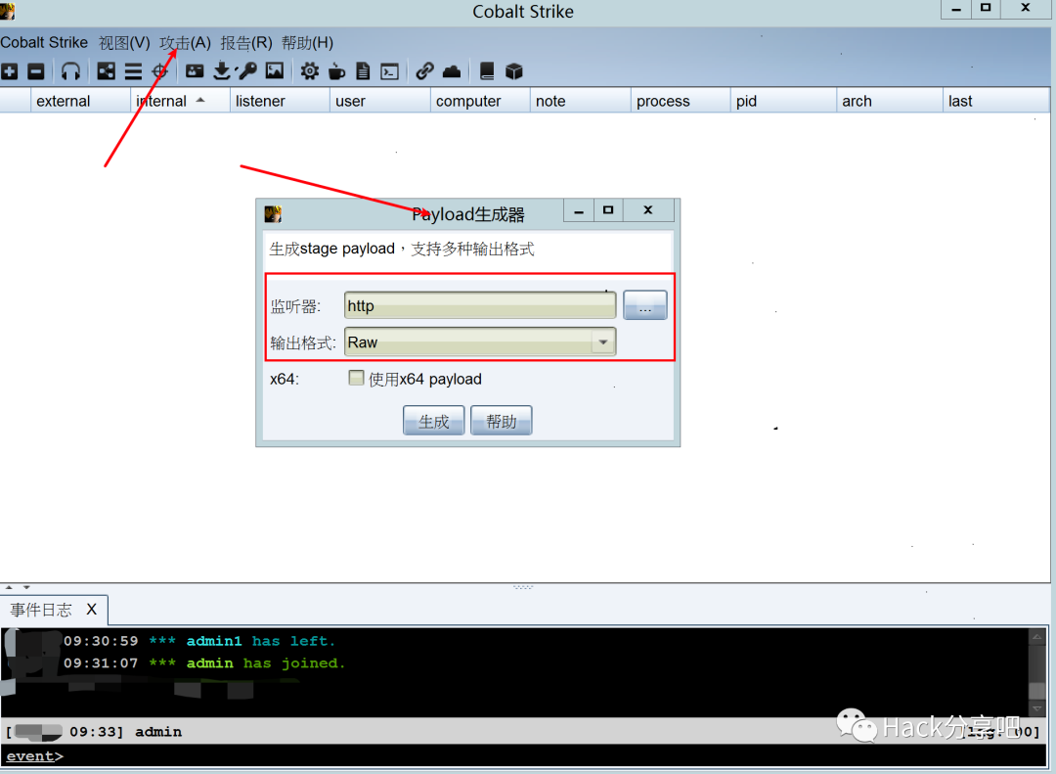Image resolution: width=1056 pixels, height=774 pixels.
Task: Click the coffee cup Java applet icon
Action: pos(336,70)
